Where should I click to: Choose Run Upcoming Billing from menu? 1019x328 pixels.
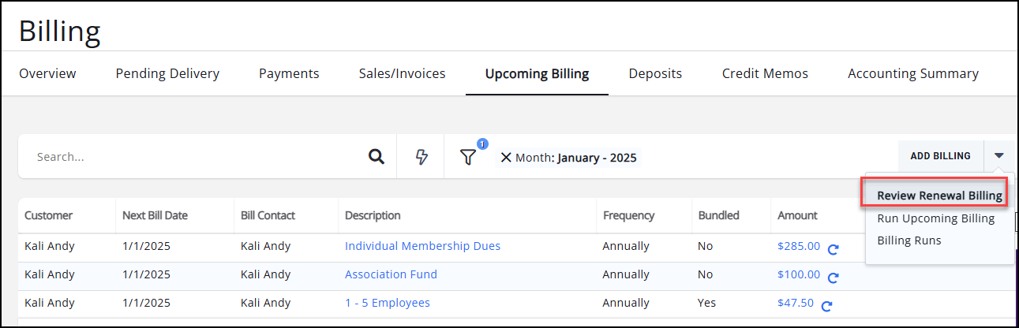point(935,218)
